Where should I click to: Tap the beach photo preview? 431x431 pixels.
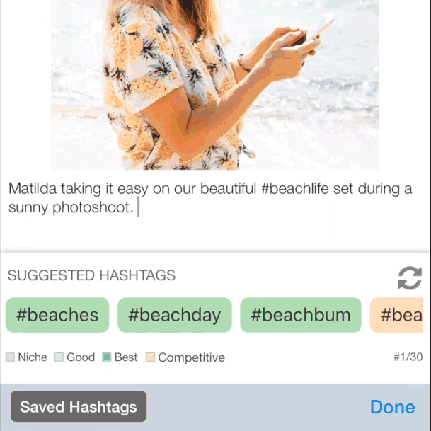pos(214,84)
